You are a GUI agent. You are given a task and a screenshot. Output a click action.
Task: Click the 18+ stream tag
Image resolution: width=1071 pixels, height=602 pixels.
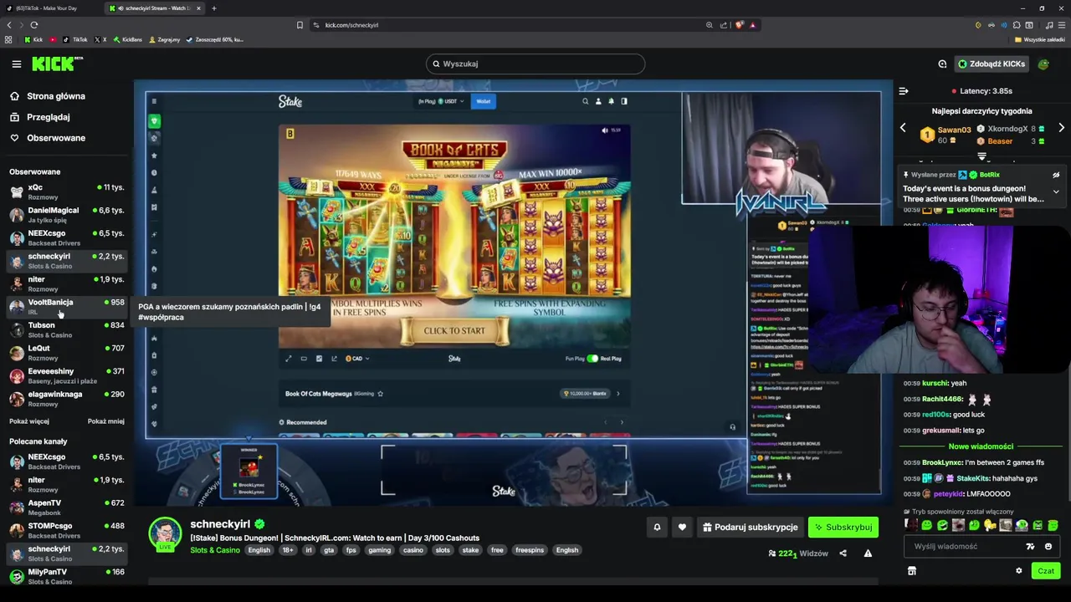288,550
